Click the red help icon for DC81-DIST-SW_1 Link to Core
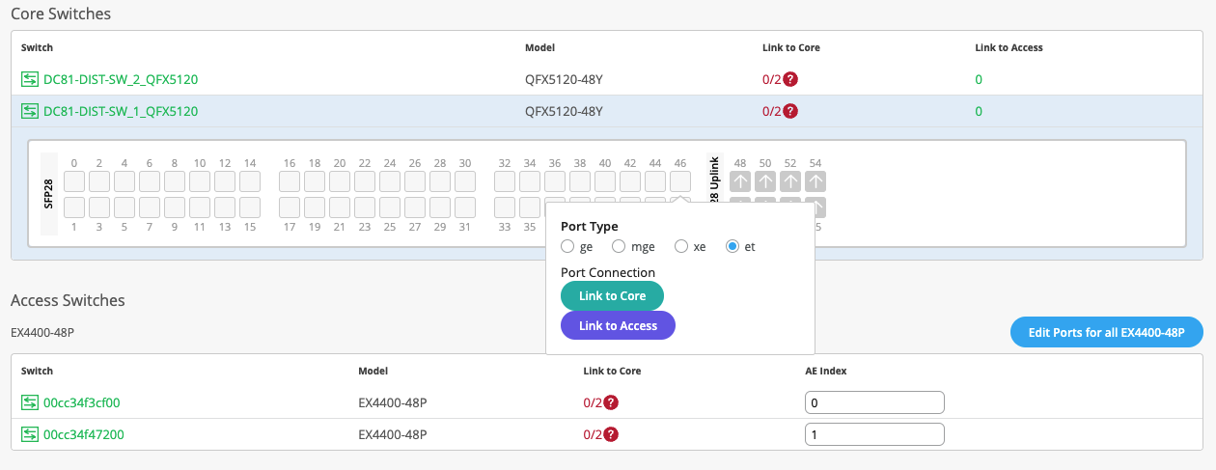This screenshot has height=470, width=1216. click(x=790, y=111)
